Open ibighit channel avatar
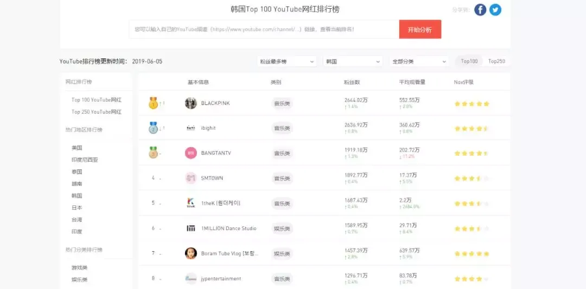The height and width of the screenshot is (289, 586). 191,128
